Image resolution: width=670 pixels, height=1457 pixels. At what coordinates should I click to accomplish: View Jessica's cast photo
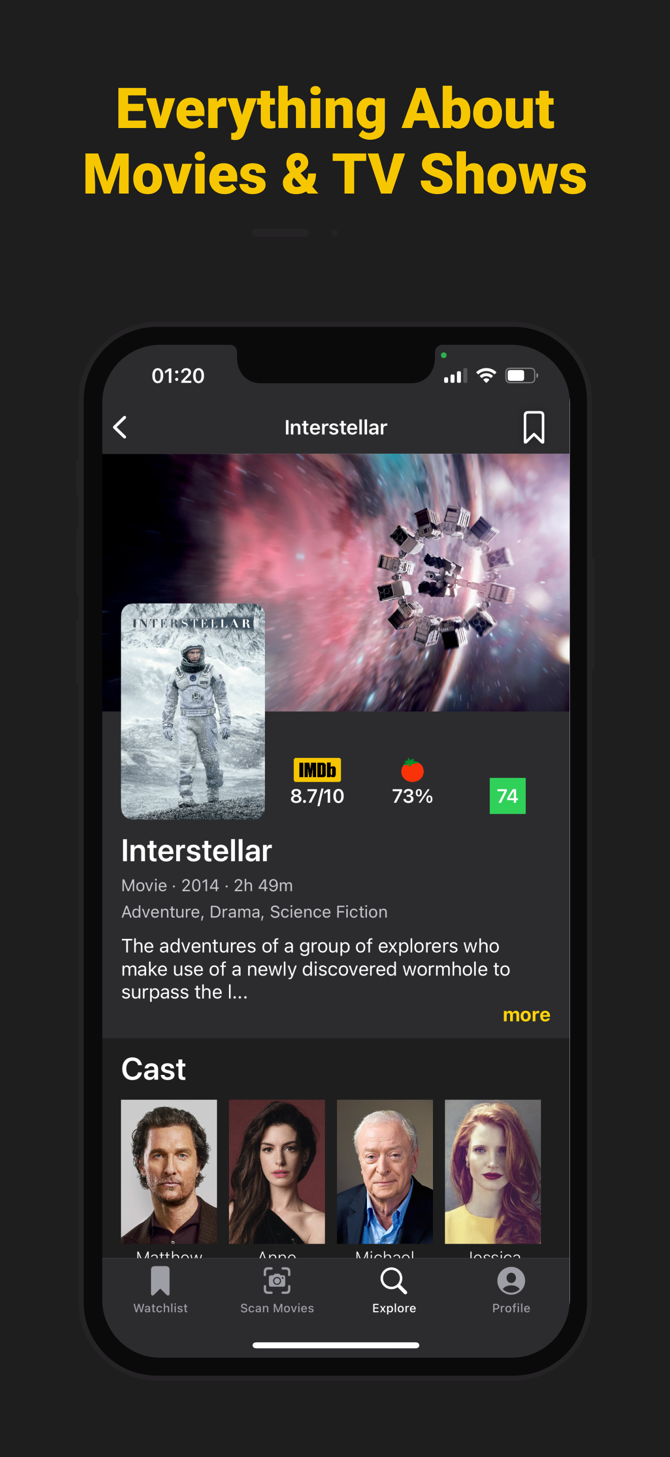coord(493,1171)
